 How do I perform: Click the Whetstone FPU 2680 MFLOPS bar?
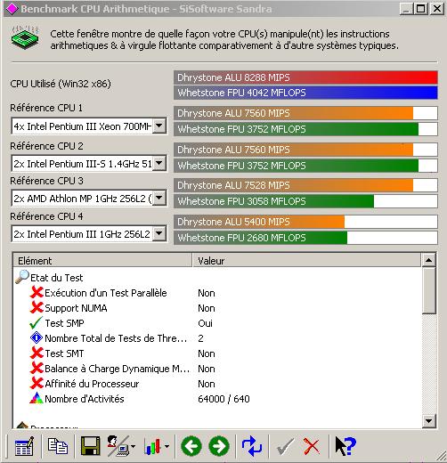pyautogui.click(x=305, y=238)
